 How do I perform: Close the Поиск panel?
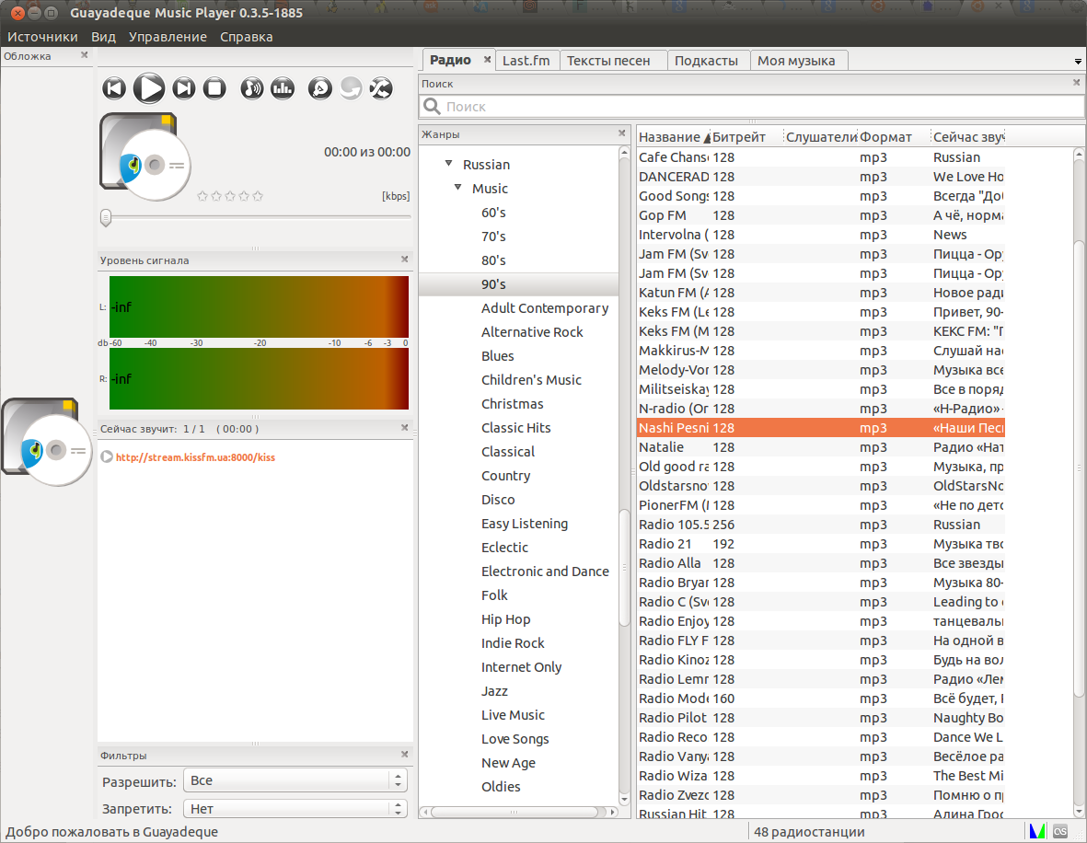point(1077,82)
